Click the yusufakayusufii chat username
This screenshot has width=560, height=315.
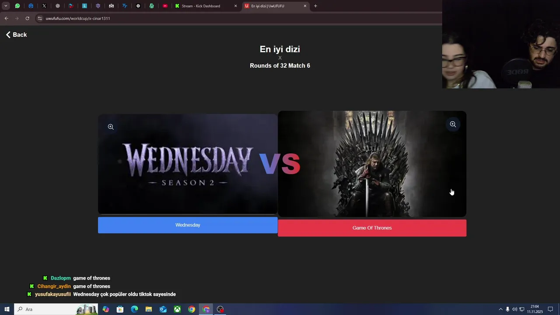click(53, 294)
